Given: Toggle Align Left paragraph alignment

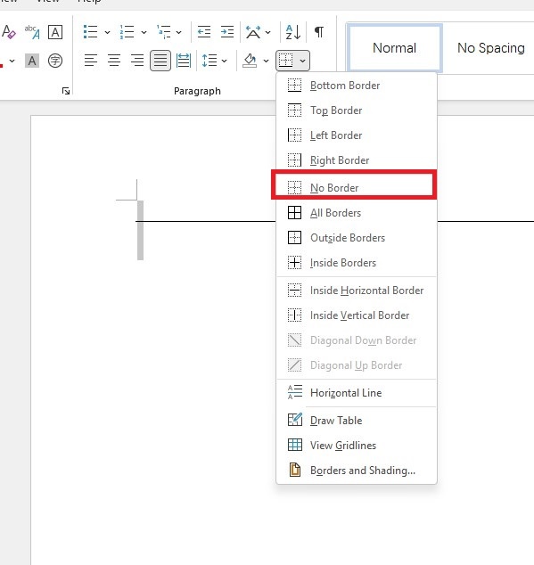Looking at the screenshot, I should pyautogui.click(x=91, y=61).
